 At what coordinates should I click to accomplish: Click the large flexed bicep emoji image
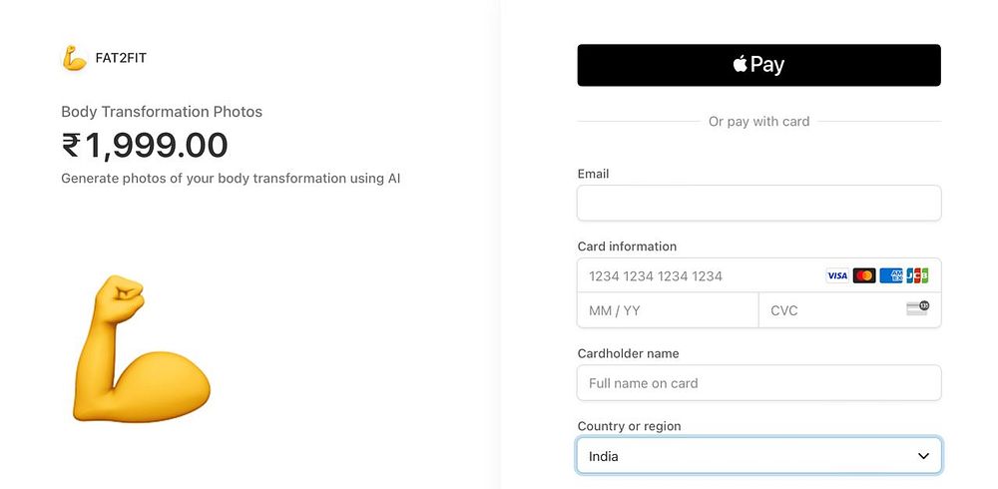pyautogui.click(x=140, y=349)
